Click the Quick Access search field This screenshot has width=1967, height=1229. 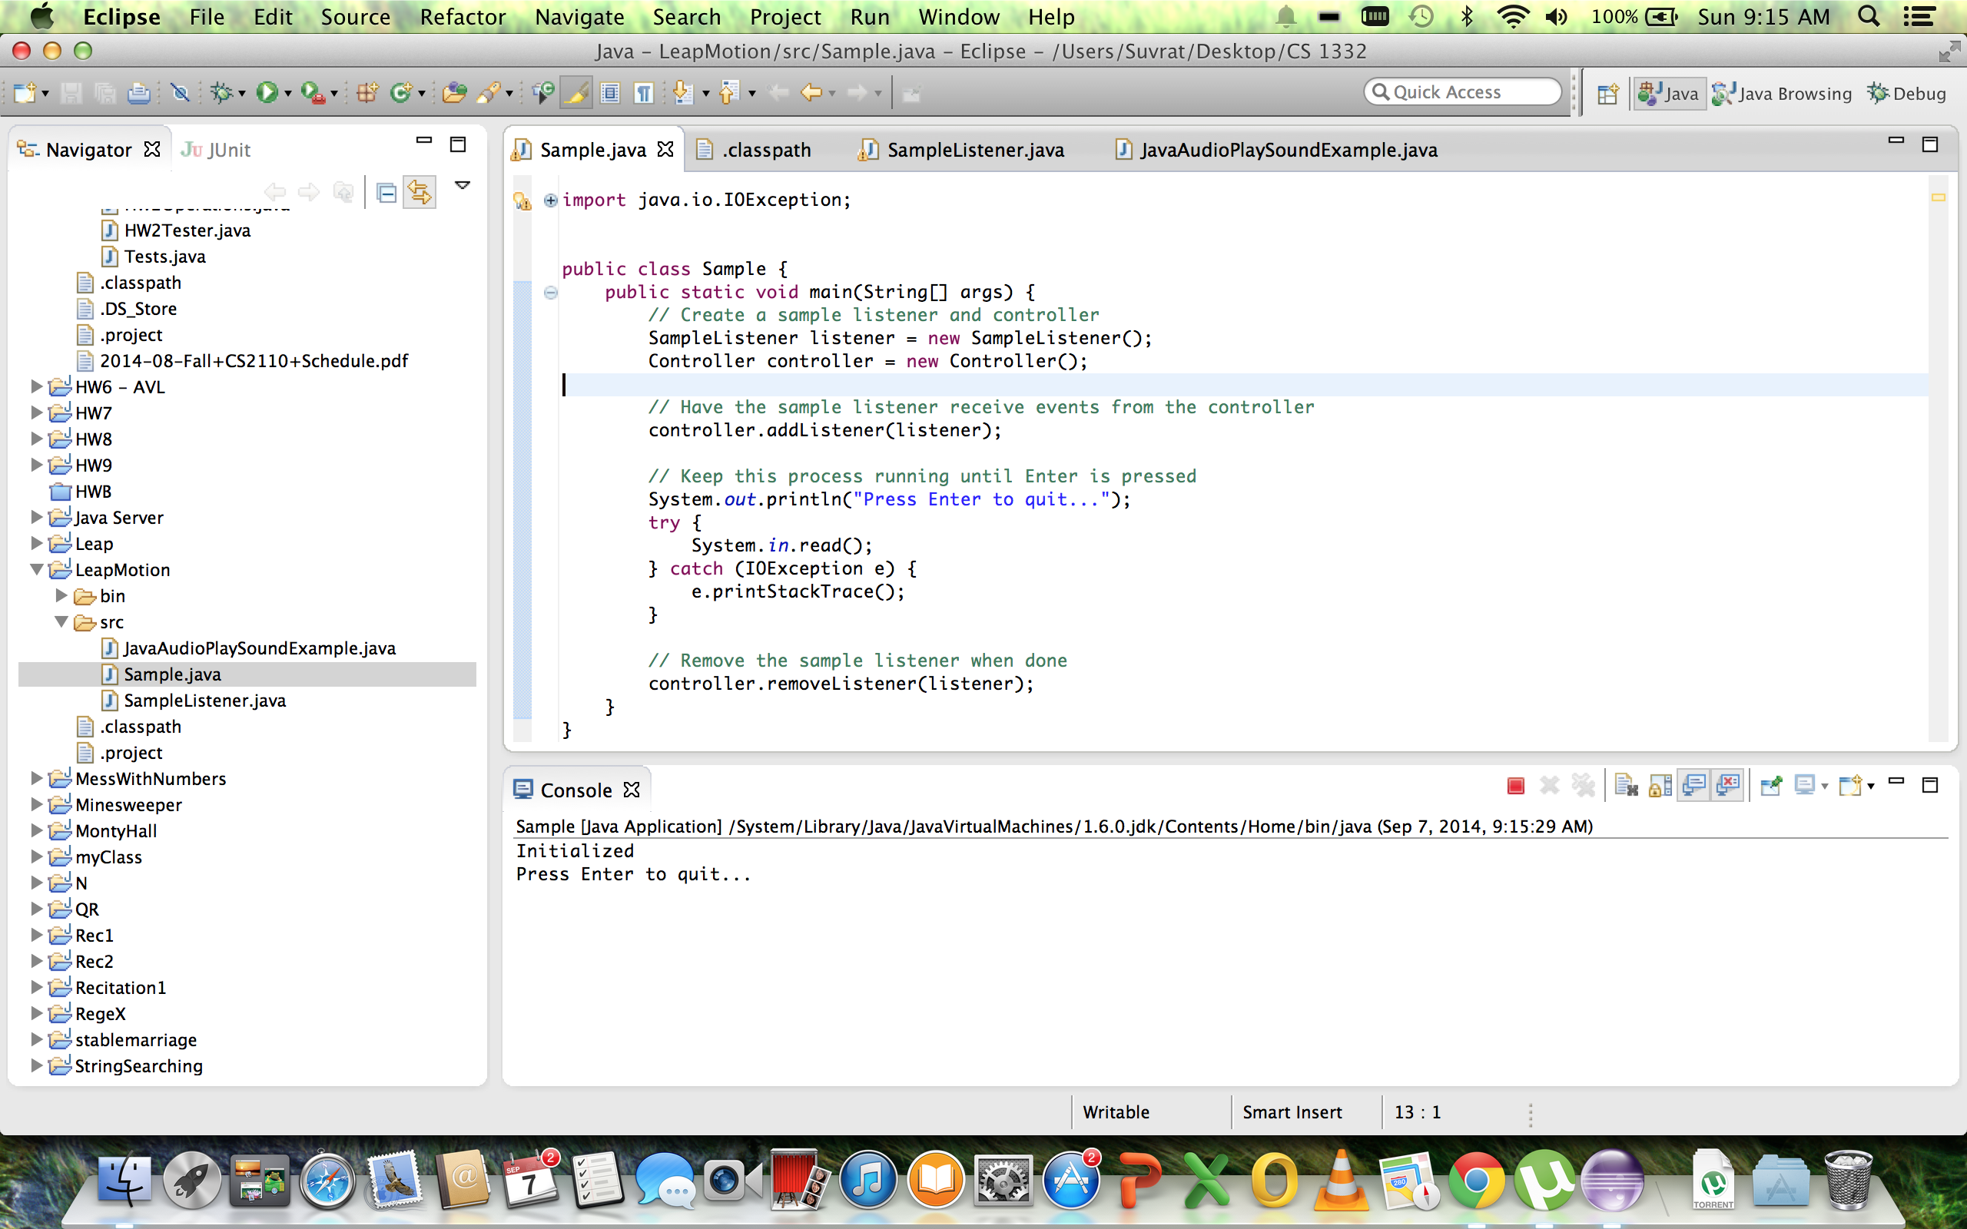coord(1462,92)
